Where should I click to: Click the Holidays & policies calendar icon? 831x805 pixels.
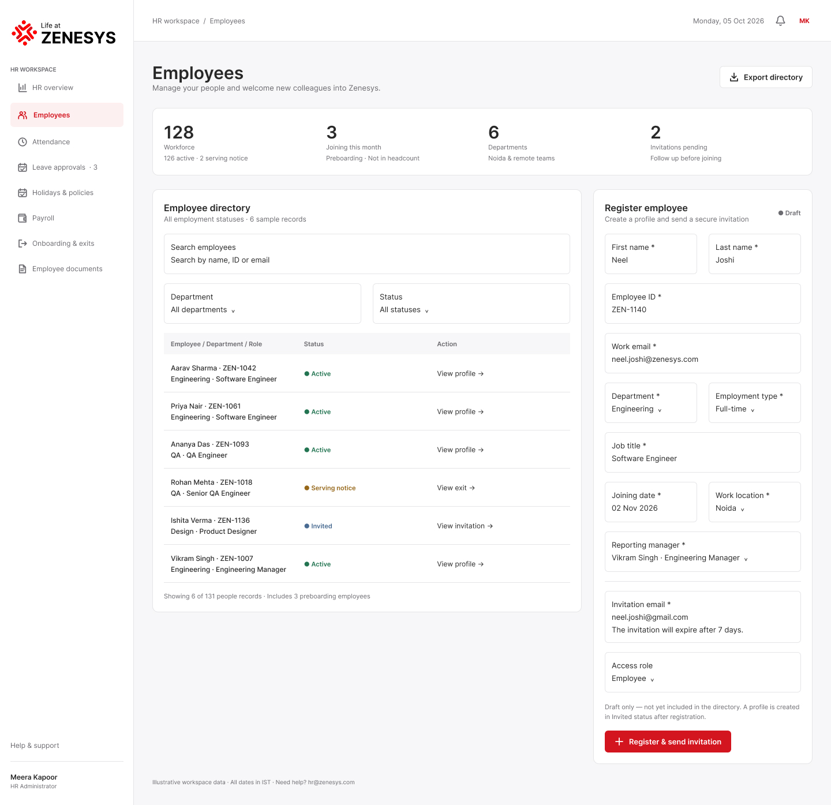[23, 193]
